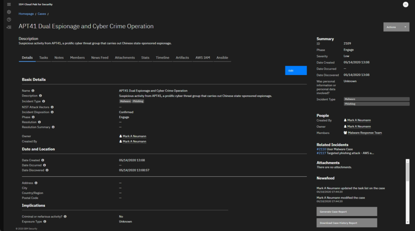The width and height of the screenshot is (415, 231).
Task: Go to Homepage breadcrumb link
Action: point(26,14)
